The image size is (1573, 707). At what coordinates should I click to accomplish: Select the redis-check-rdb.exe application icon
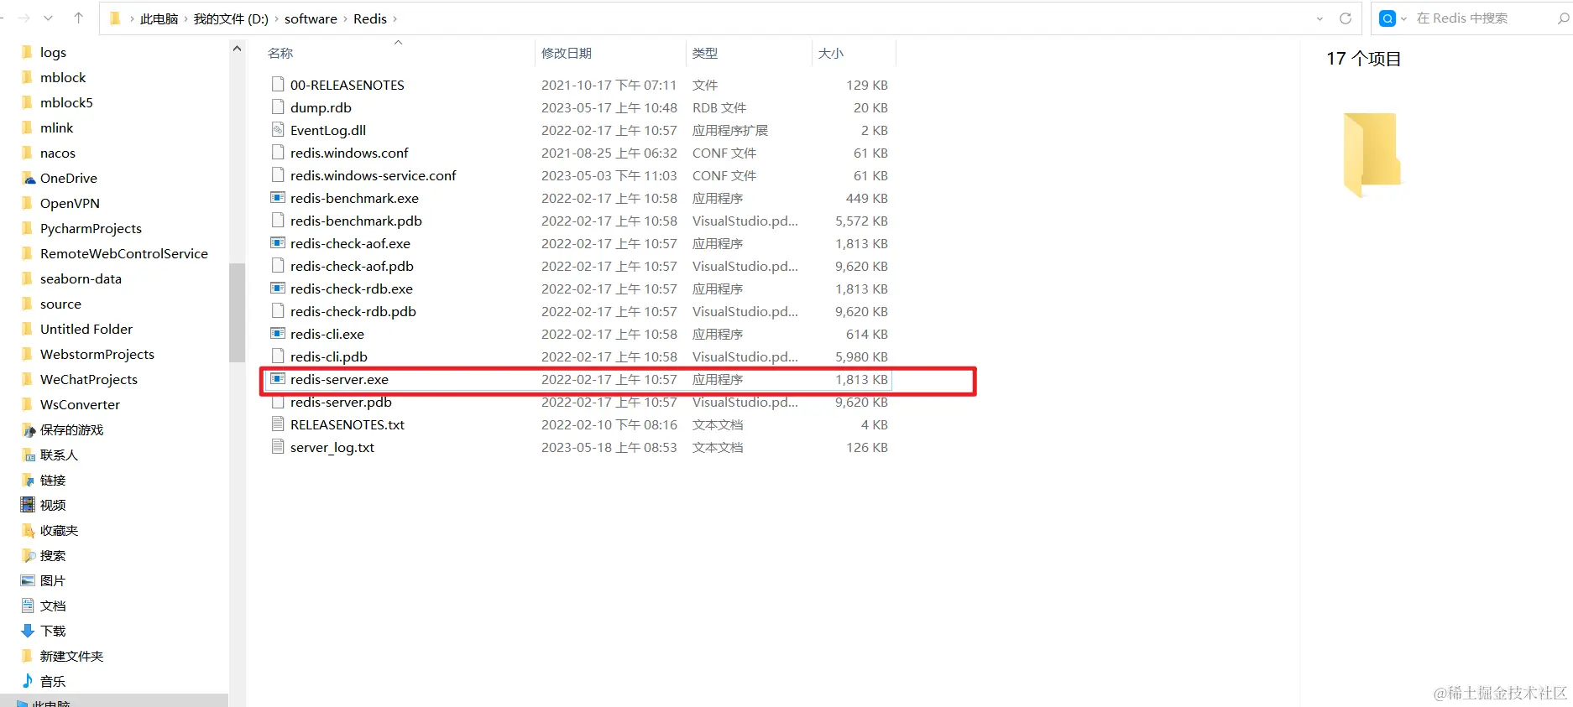click(278, 288)
